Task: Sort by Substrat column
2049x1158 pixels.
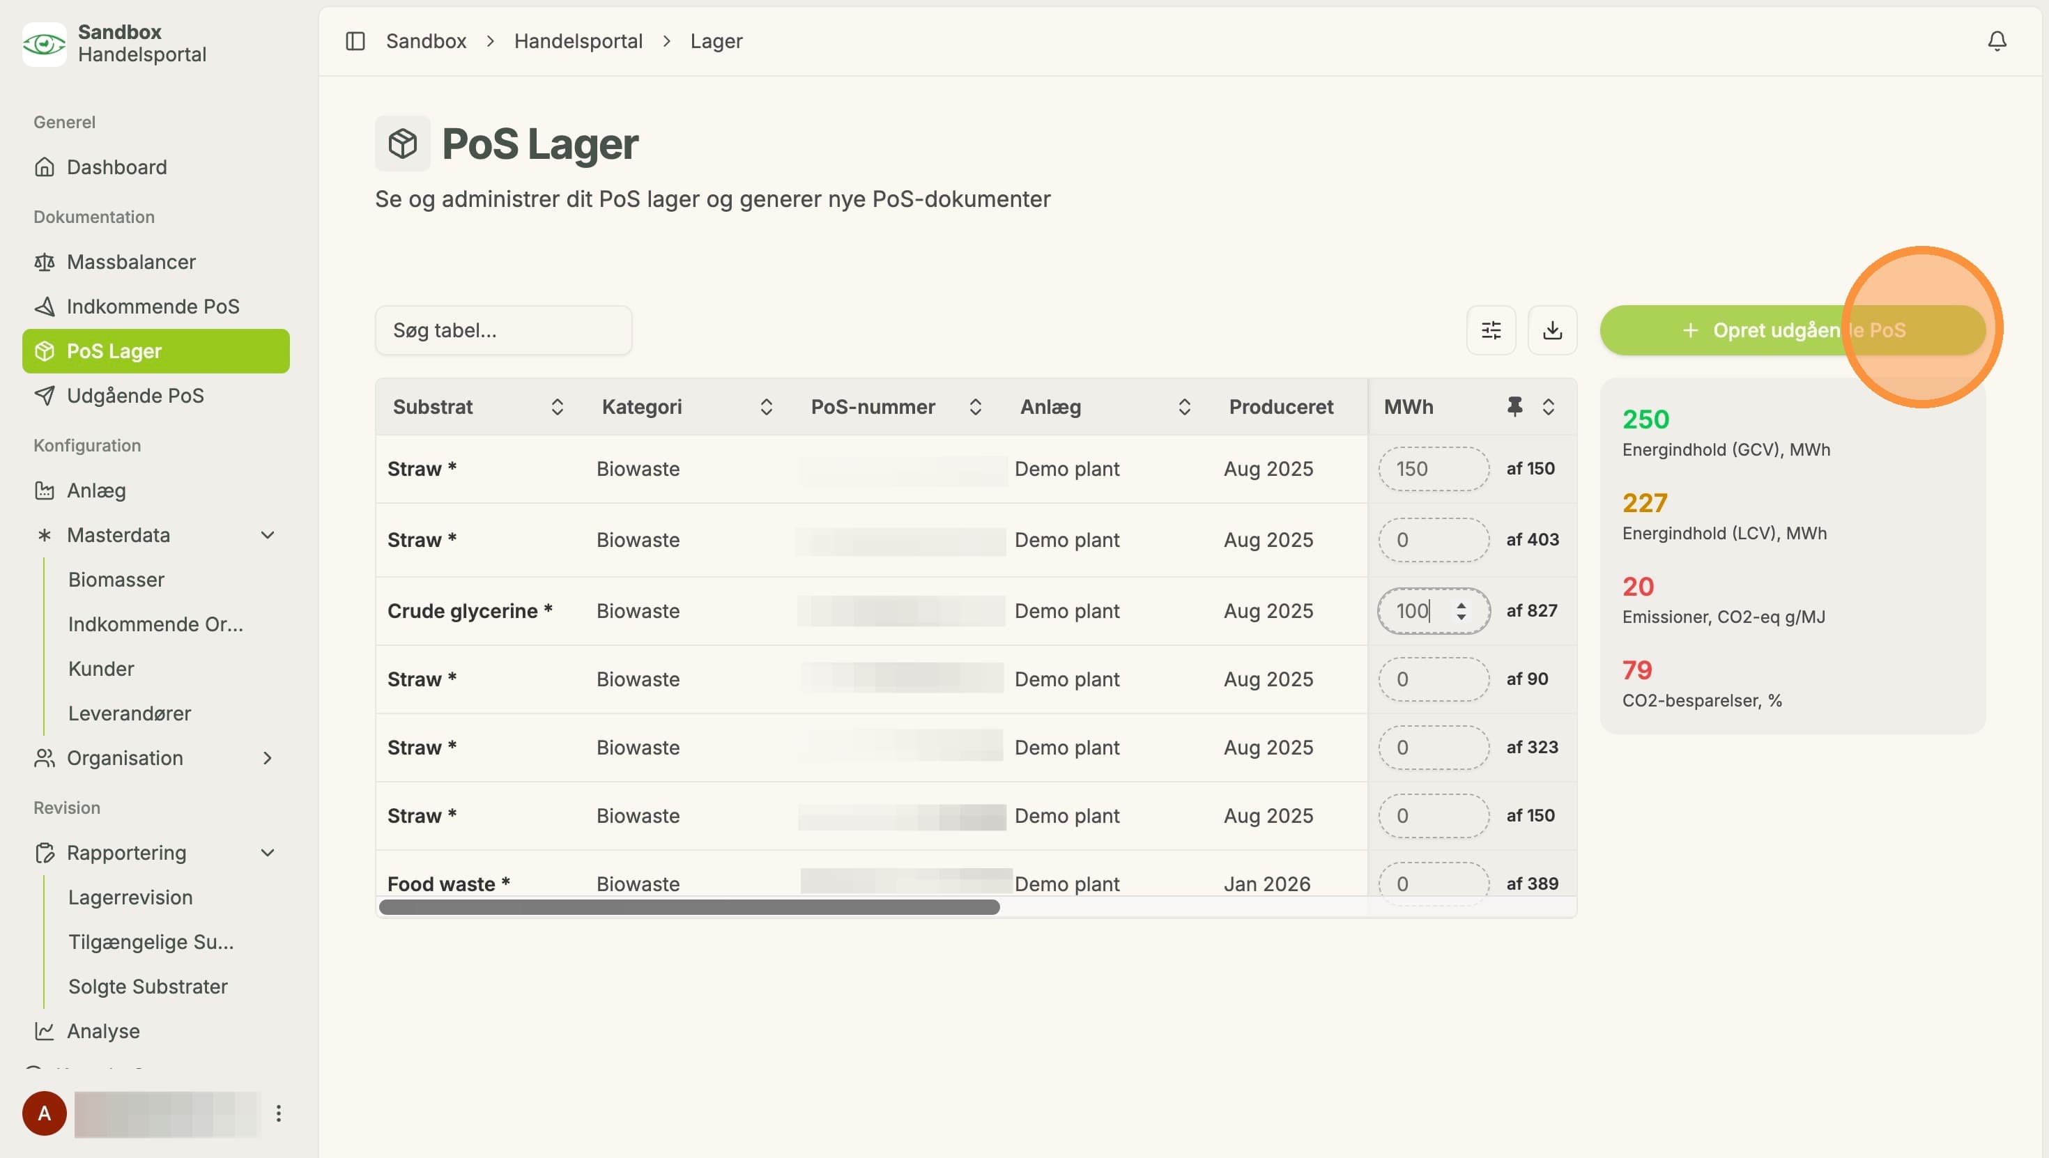Action: click(557, 406)
